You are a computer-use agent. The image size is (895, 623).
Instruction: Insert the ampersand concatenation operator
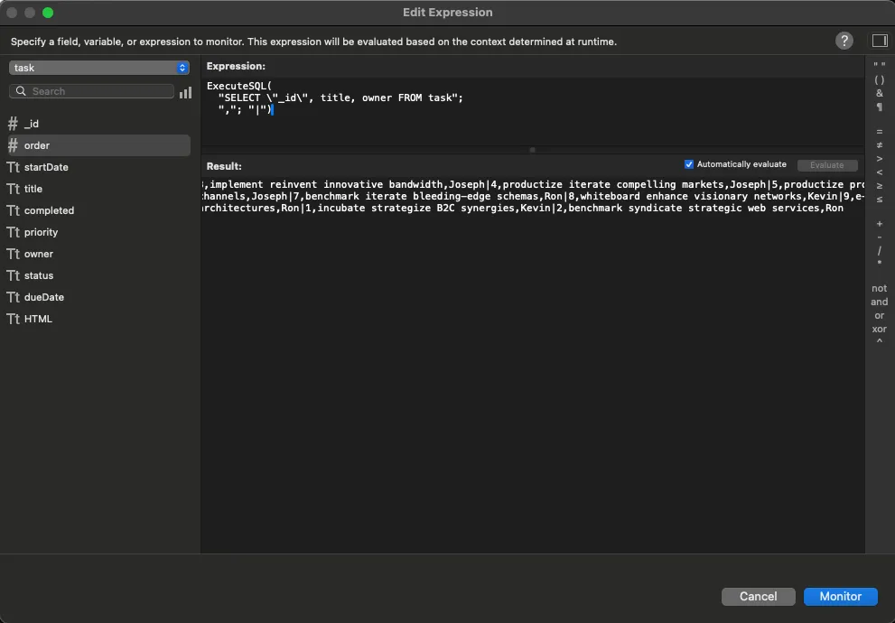879,94
